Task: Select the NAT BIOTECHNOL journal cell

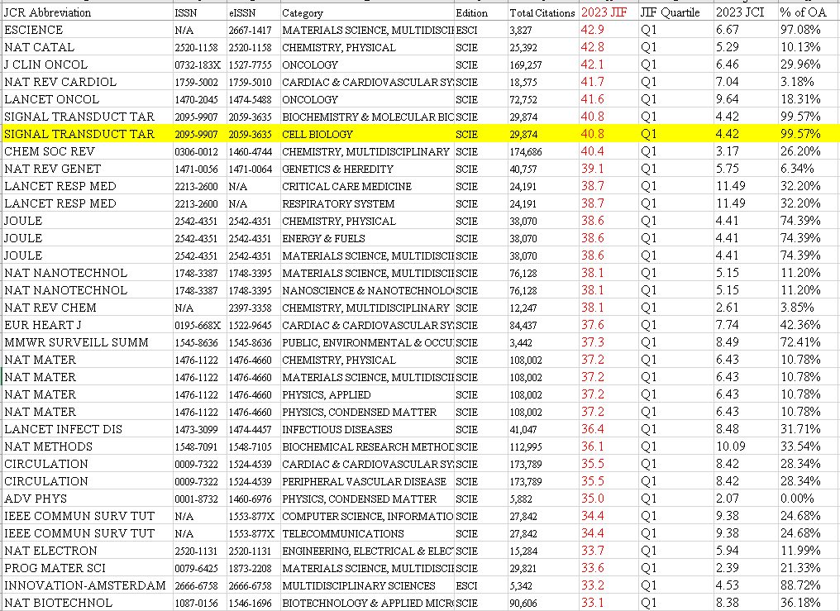Action: 58,603
